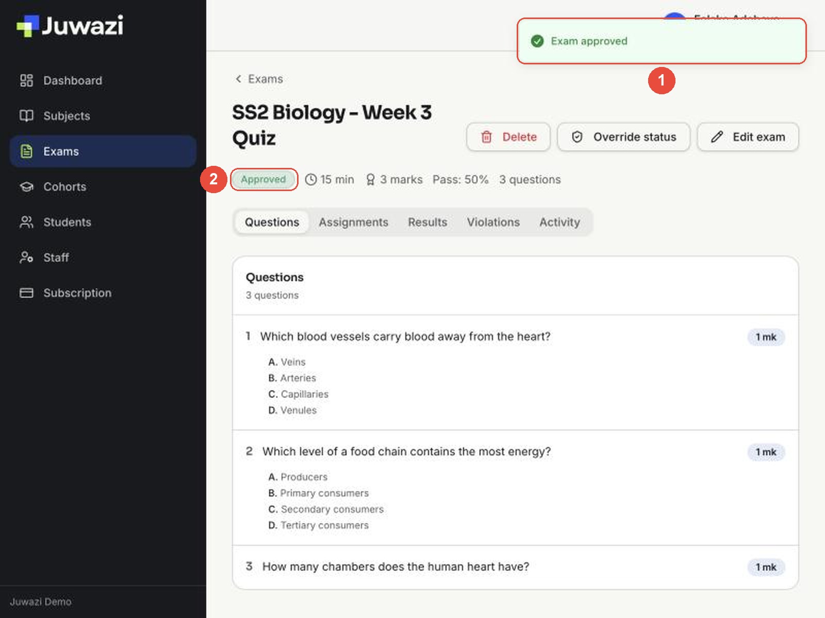
Task: Click the Cohorts graduation cap icon
Action: click(x=26, y=186)
